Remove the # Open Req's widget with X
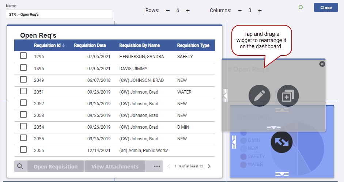Viewport: 344px width, 182px height. [322, 64]
